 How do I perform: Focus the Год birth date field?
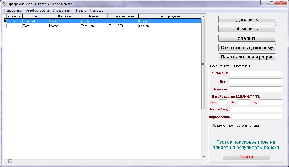[x=270, y=102]
